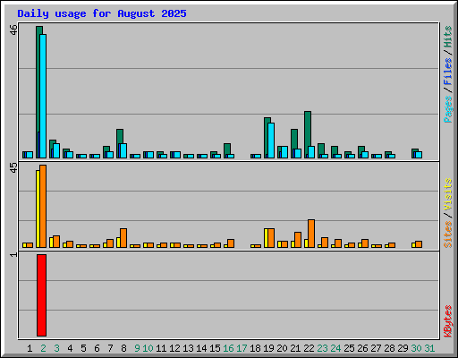Click the yellow Visits legend label

(448, 194)
